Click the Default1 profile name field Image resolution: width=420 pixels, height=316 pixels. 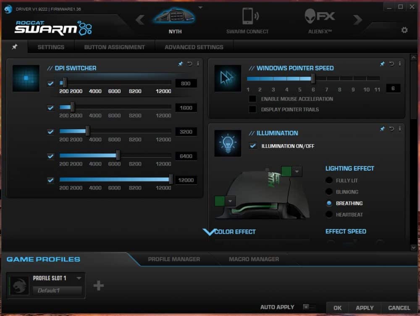click(57, 290)
